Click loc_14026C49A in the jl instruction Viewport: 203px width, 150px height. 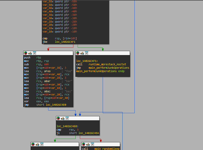click(x=89, y=133)
